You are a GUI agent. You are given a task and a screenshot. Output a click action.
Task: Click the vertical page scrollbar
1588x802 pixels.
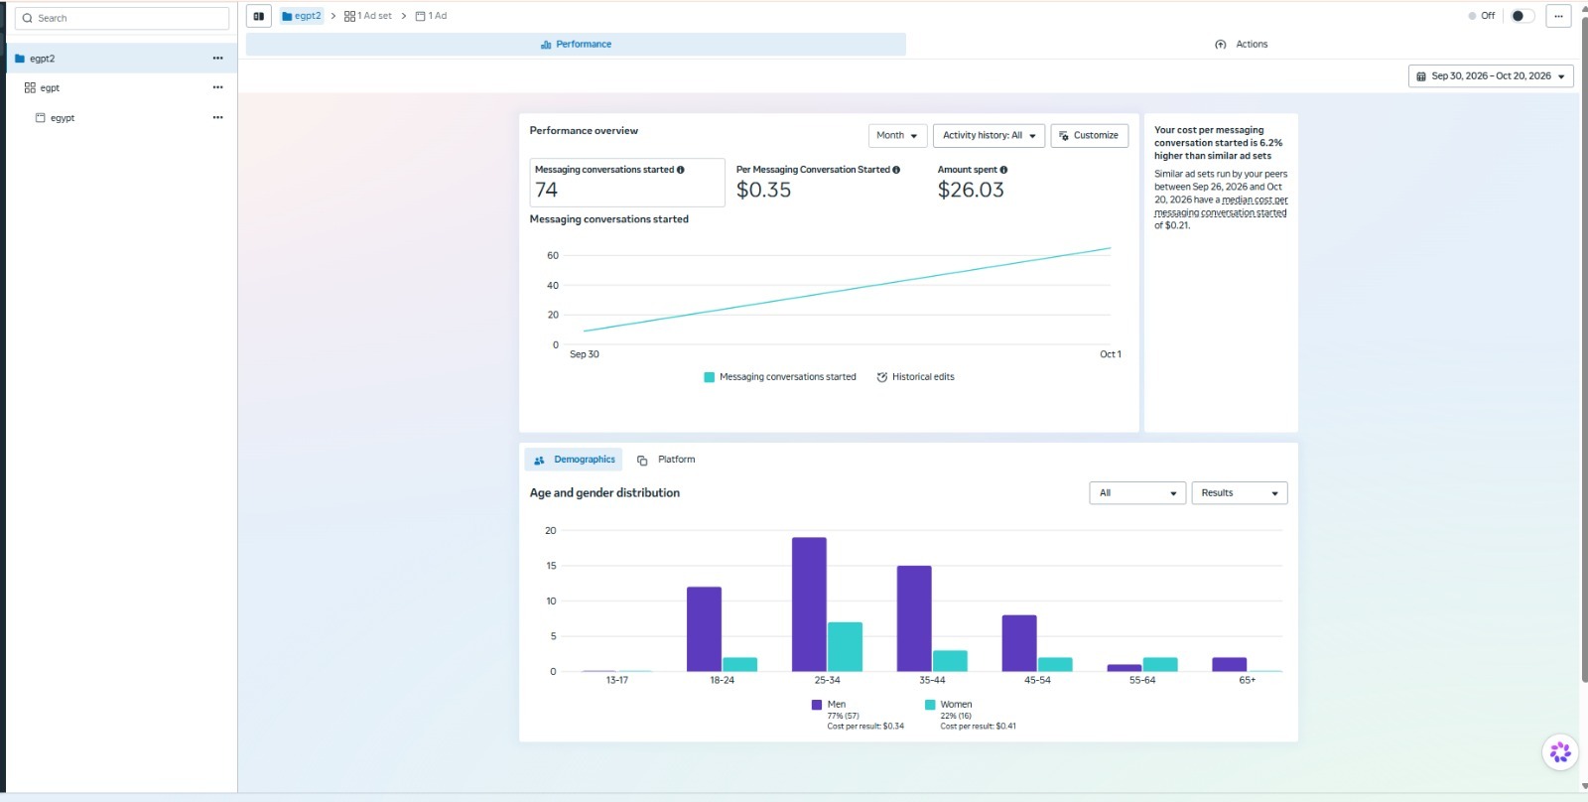click(1583, 347)
